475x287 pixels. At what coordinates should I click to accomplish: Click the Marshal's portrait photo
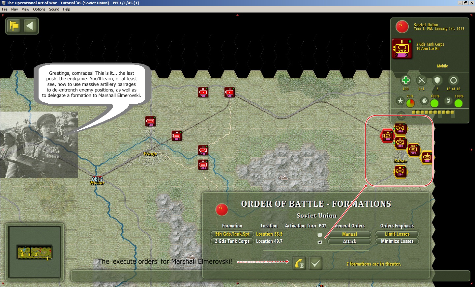point(39,145)
